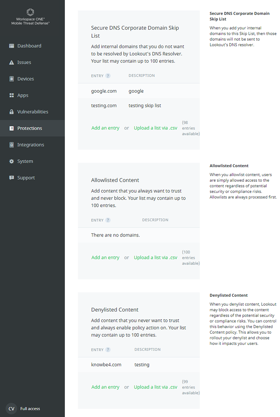Upload a .csv list for the Skip List
280x417 pixels.
156,128
